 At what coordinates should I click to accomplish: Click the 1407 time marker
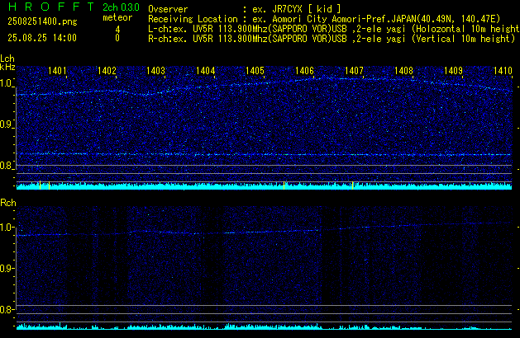click(354, 71)
